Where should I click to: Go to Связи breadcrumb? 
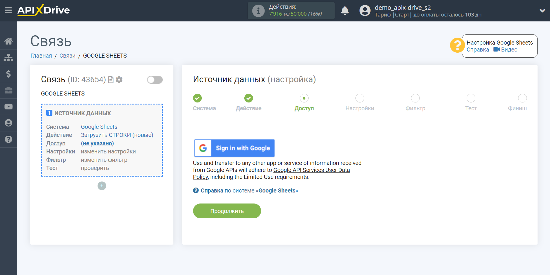[67, 56]
